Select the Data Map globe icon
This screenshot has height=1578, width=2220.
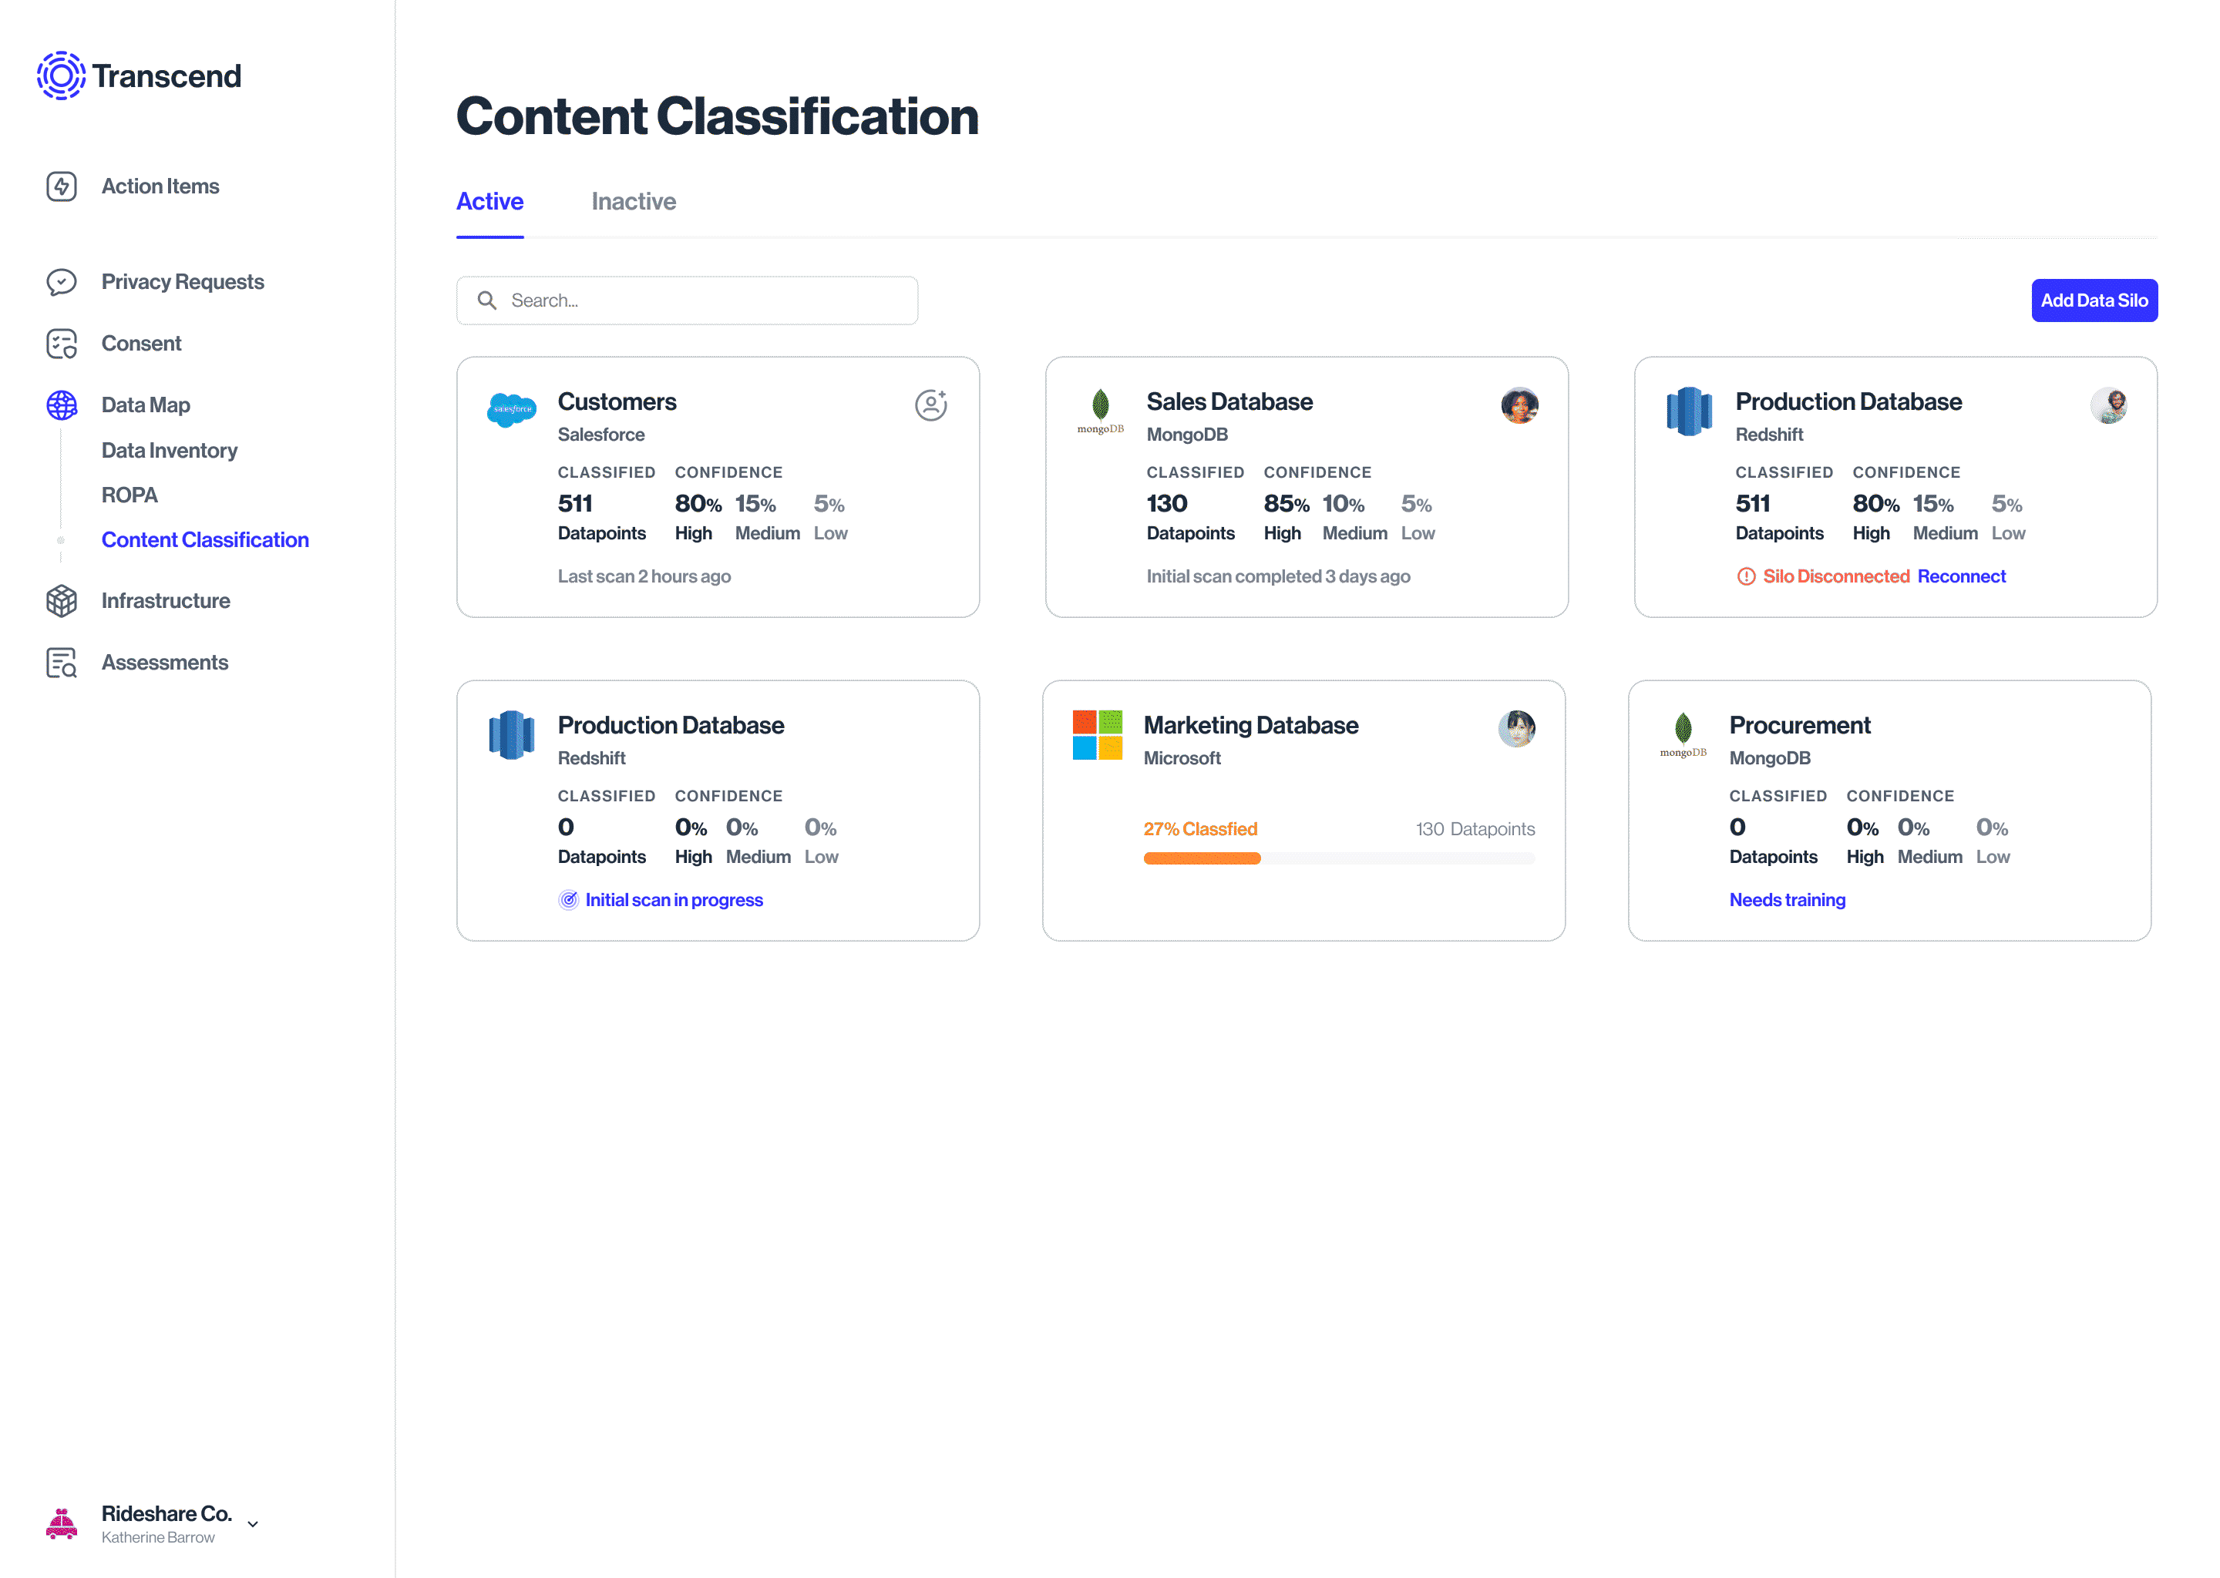pos(61,405)
